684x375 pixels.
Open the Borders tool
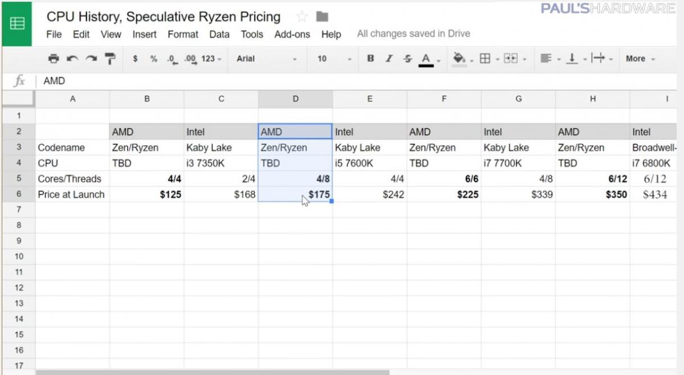485,58
